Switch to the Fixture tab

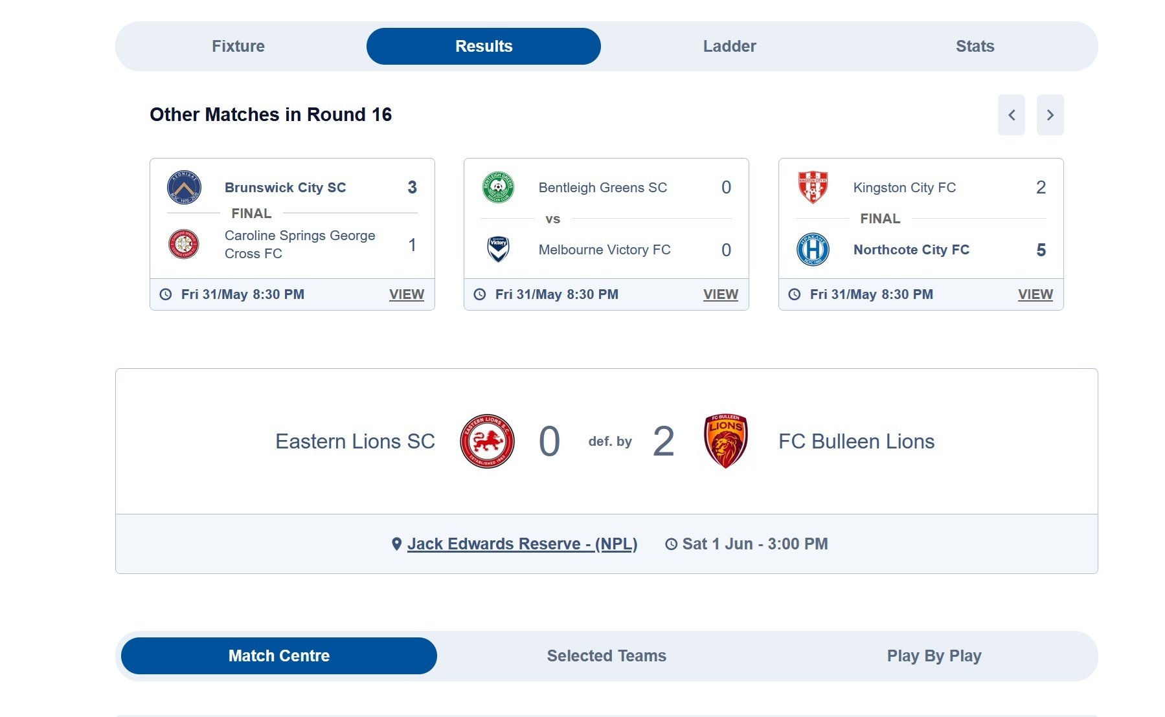[x=238, y=47]
